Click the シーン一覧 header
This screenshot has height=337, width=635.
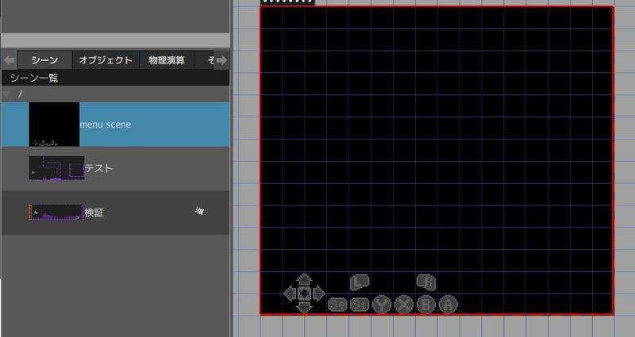pos(115,78)
